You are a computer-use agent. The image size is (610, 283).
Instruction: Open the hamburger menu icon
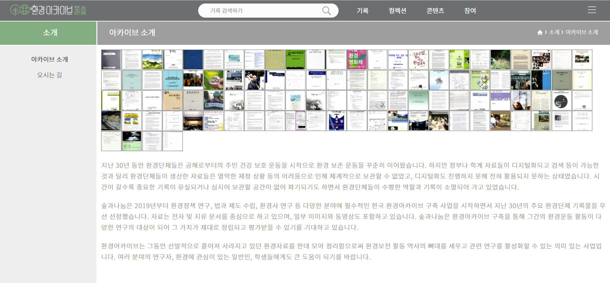pyautogui.click(x=592, y=10)
